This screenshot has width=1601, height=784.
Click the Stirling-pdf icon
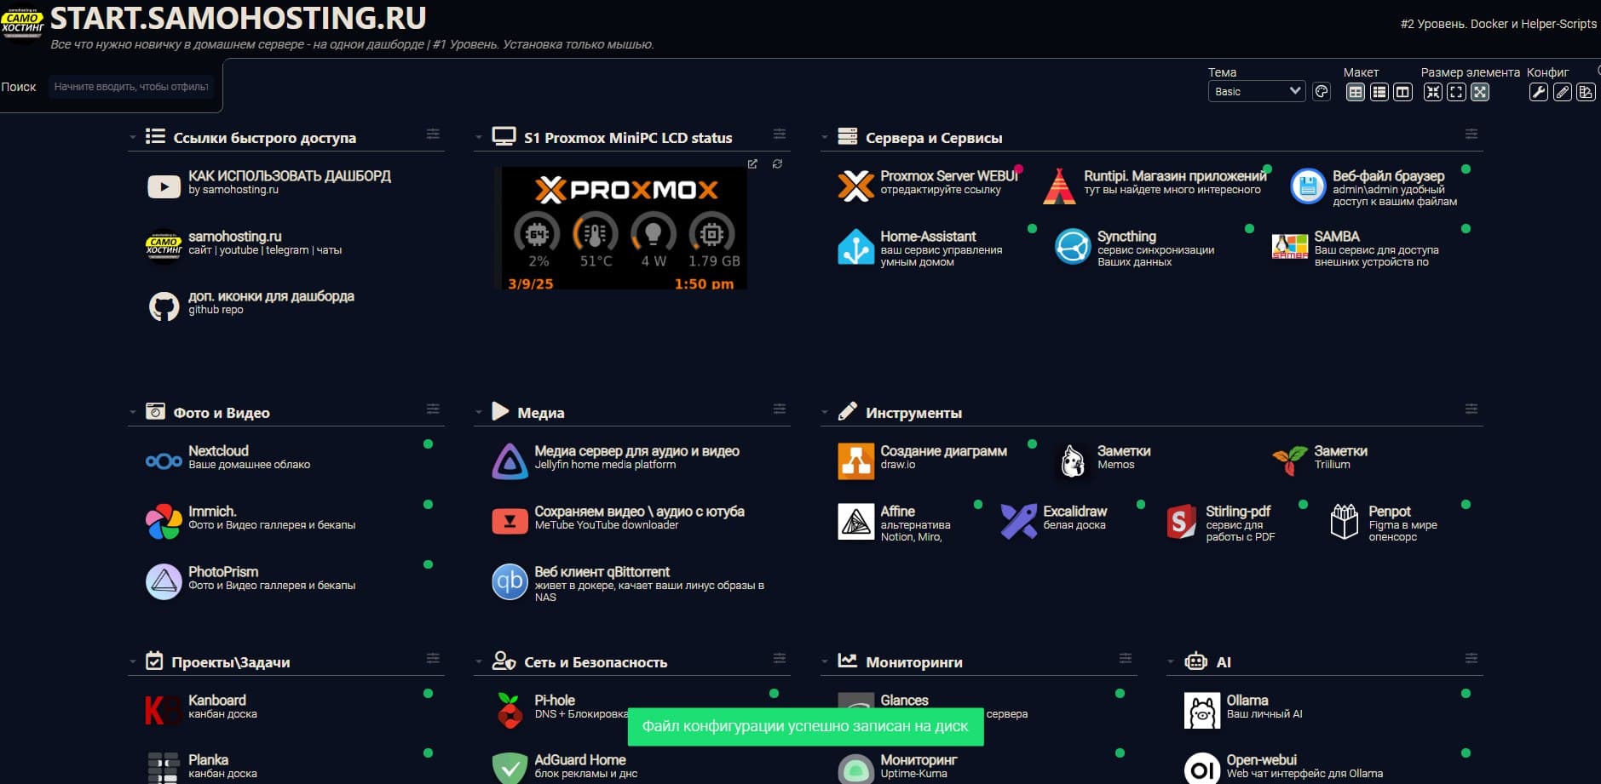(1181, 521)
